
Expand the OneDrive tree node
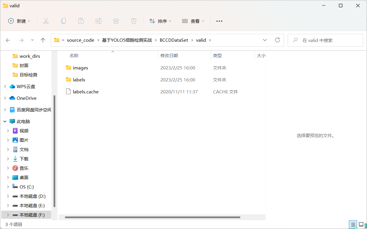(x=5, y=98)
